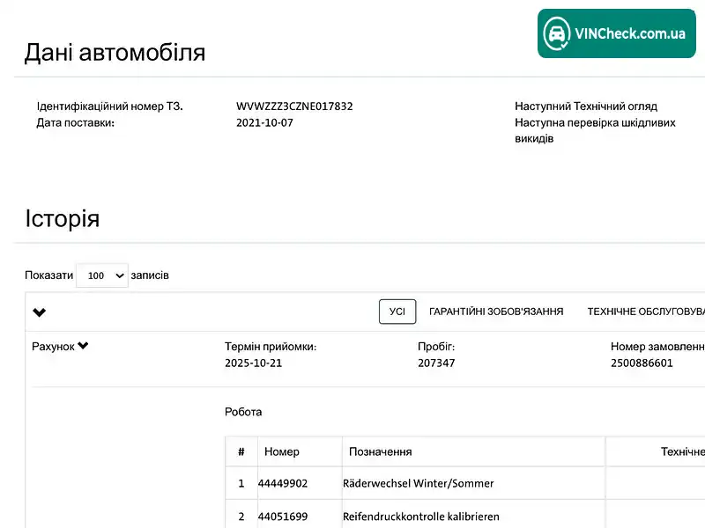
Task: Click the Робота section label
Action: [243, 412]
